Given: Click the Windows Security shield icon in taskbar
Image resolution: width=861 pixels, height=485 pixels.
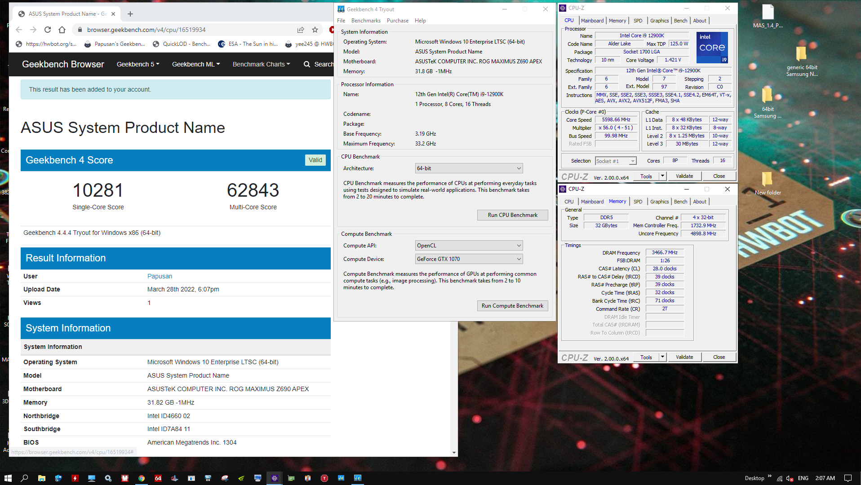Looking at the screenshot, I should pos(58,478).
